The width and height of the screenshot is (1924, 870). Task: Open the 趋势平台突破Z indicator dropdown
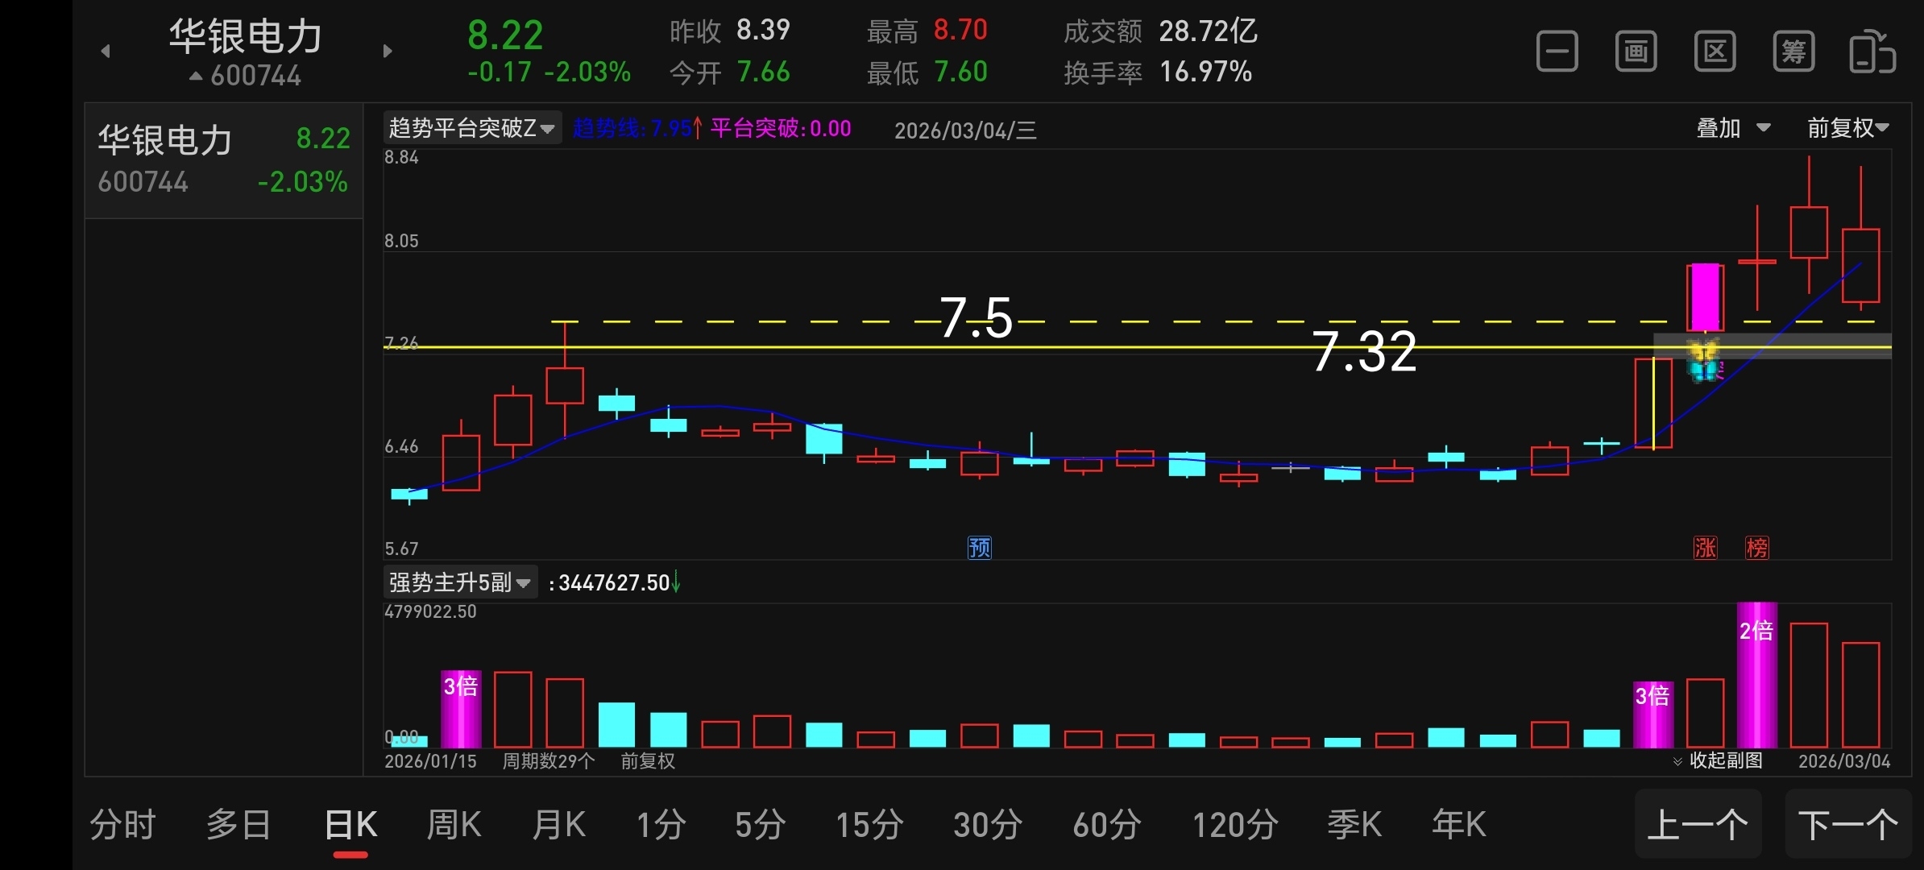click(x=472, y=128)
